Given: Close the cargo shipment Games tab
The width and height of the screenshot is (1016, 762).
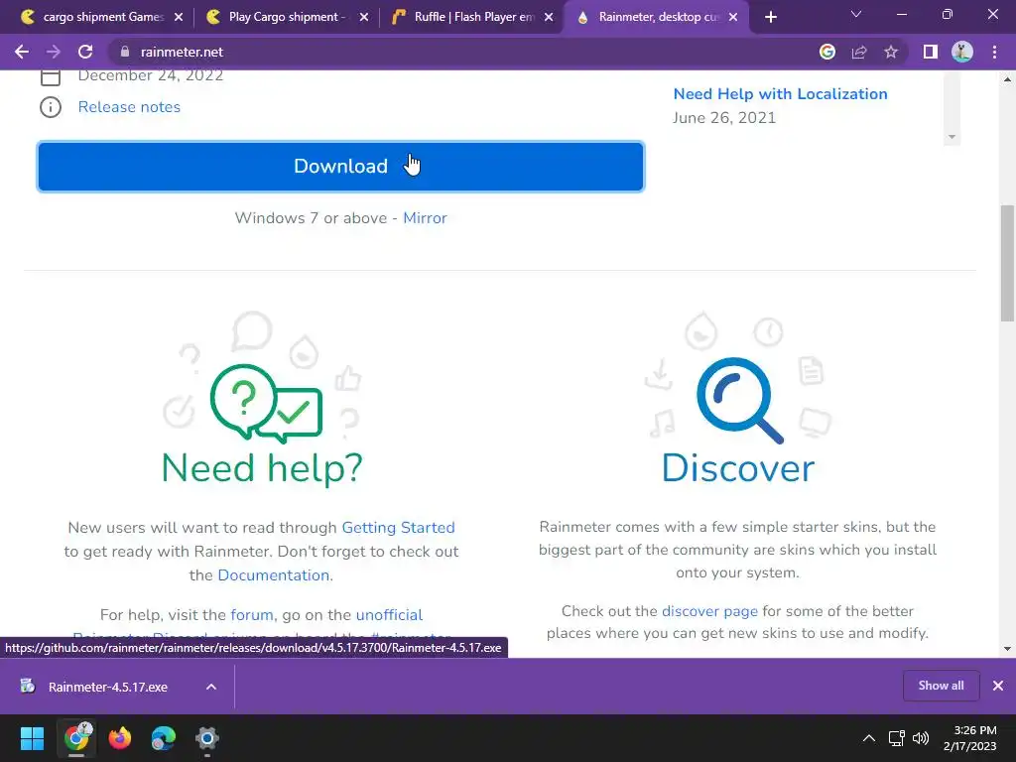Looking at the screenshot, I should pos(179,17).
